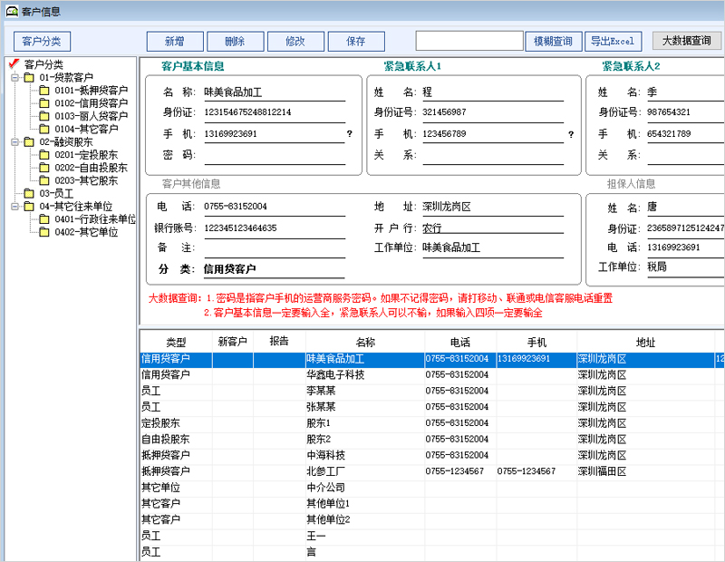Select folder icon of 0402-其它单位
The height and width of the screenshot is (562, 725).
44,232
